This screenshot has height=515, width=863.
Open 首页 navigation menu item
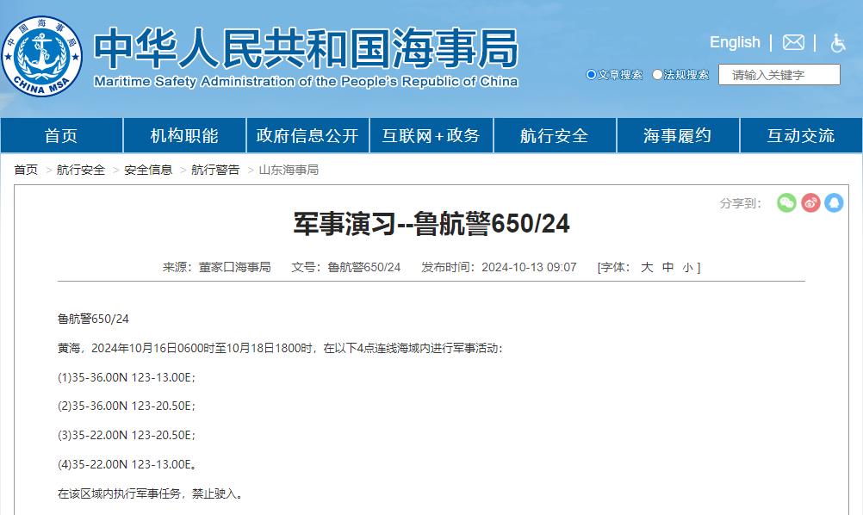[x=61, y=136]
